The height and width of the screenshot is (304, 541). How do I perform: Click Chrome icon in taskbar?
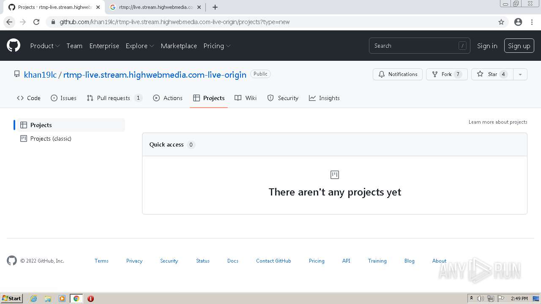click(x=77, y=299)
